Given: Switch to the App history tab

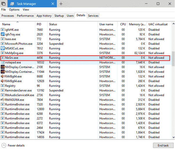Looking at the screenshot, I should [x=44, y=16].
